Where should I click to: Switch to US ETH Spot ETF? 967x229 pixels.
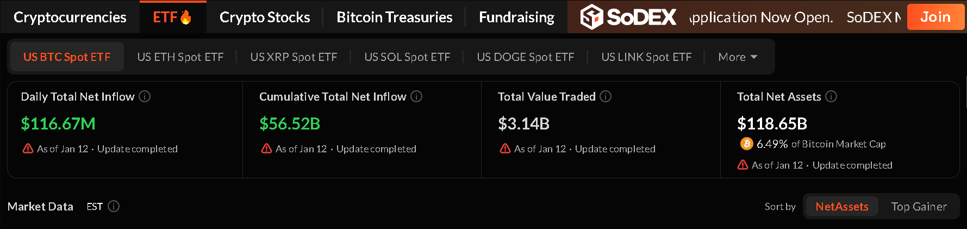click(180, 57)
